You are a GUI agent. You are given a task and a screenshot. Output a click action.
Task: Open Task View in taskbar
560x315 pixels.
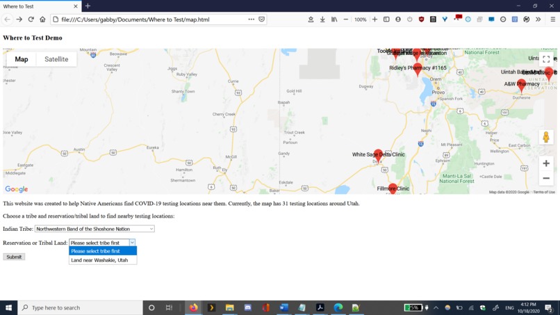pos(169,307)
